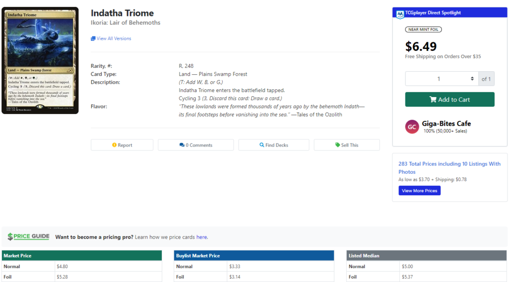
Task: Click Ikoria: Lair of Behemoths set name
Action: coord(125,22)
